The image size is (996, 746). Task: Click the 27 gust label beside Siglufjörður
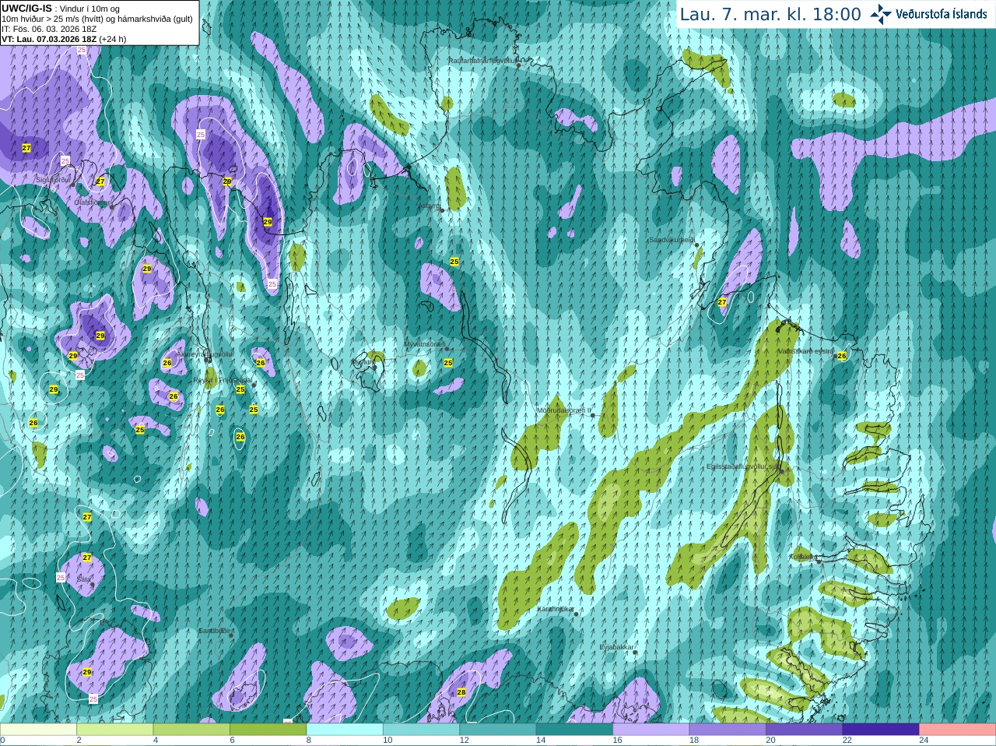pyautogui.click(x=100, y=181)
